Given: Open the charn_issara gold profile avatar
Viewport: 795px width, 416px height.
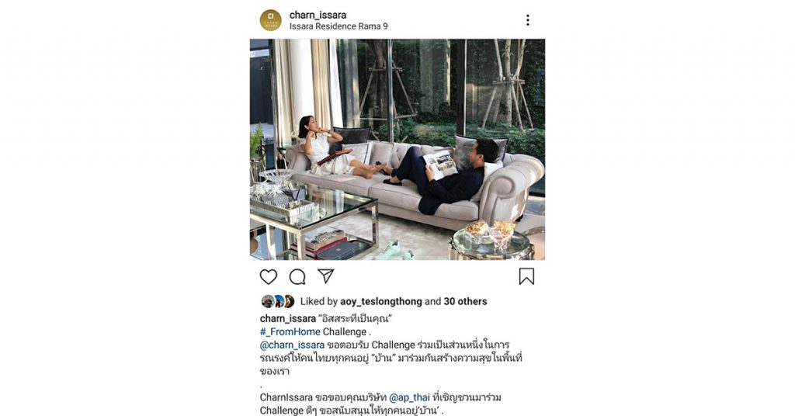Looking at the screenshot, I should click(x=271, y=20).
